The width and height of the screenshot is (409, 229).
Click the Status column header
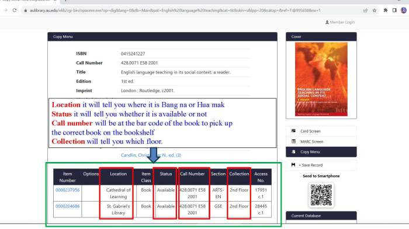pyautogui.click(x=165, y=174)
